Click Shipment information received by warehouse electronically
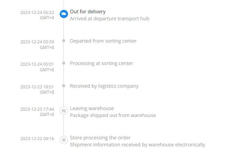Viewport: 225px width, 168px height. coord(137,145)
